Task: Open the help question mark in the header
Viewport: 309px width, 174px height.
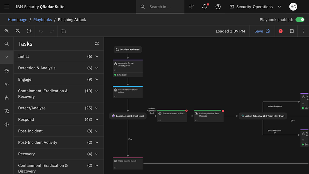Action: (218, 7)
